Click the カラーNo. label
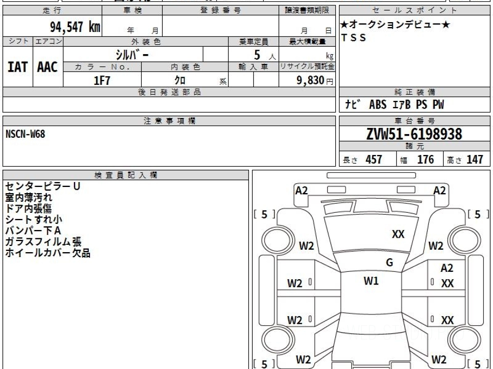This screenshot has width=493, height=369. click(x=102, y=67)
